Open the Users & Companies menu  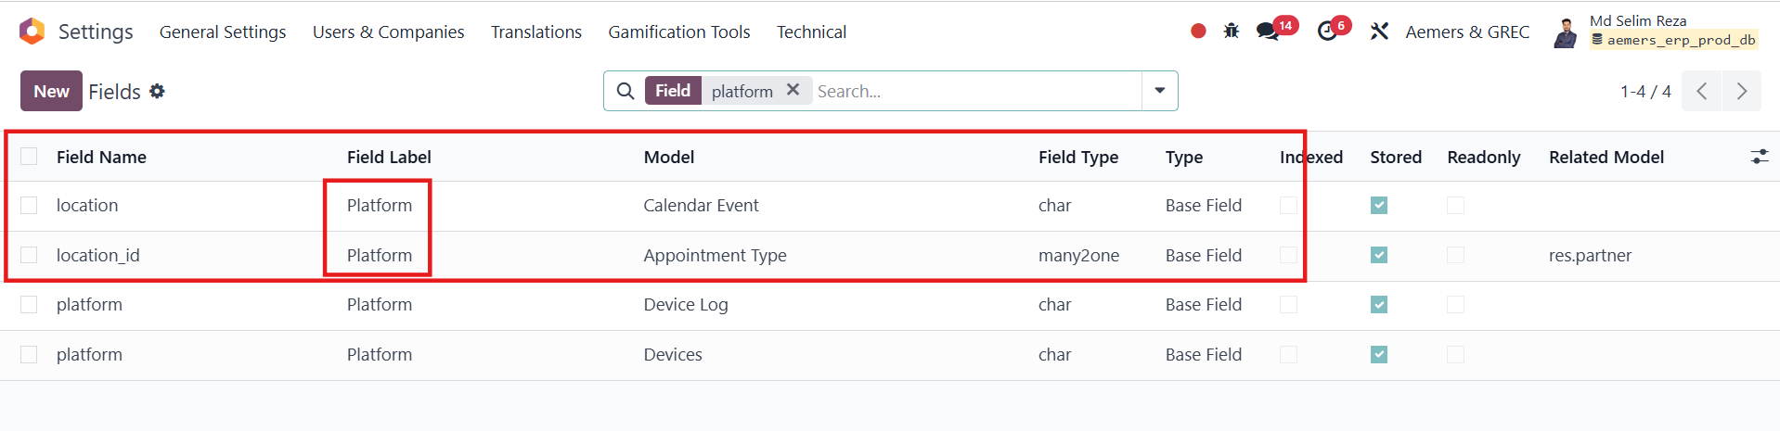point(388,32)
